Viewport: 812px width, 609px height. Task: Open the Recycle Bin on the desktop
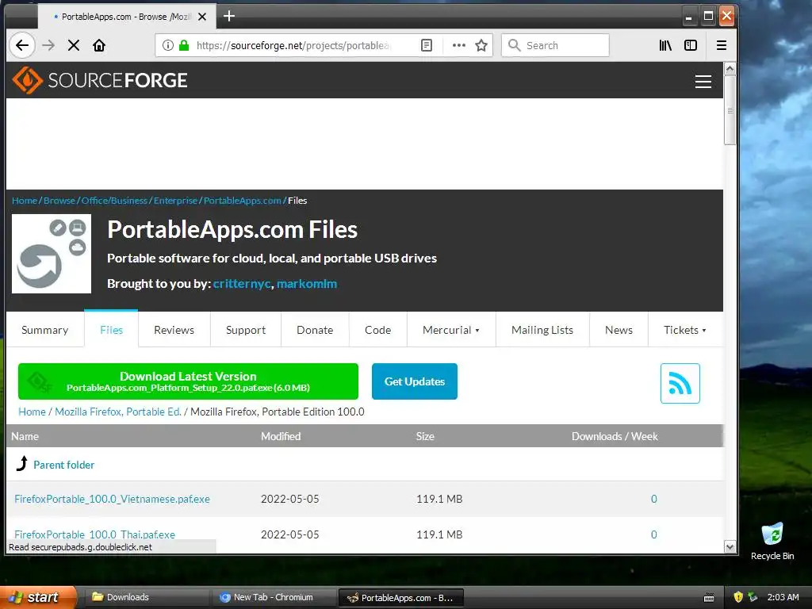point(772,542)
